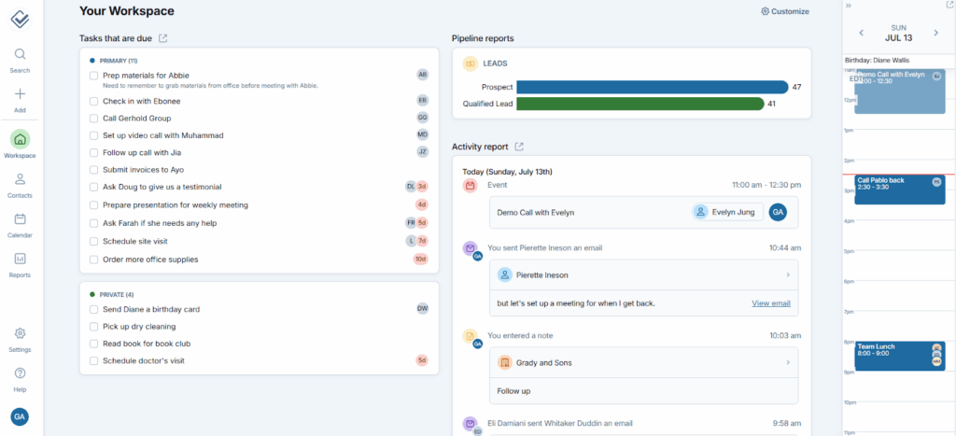
Task: Click the Customize button
Action: click(x=784, y=11)
